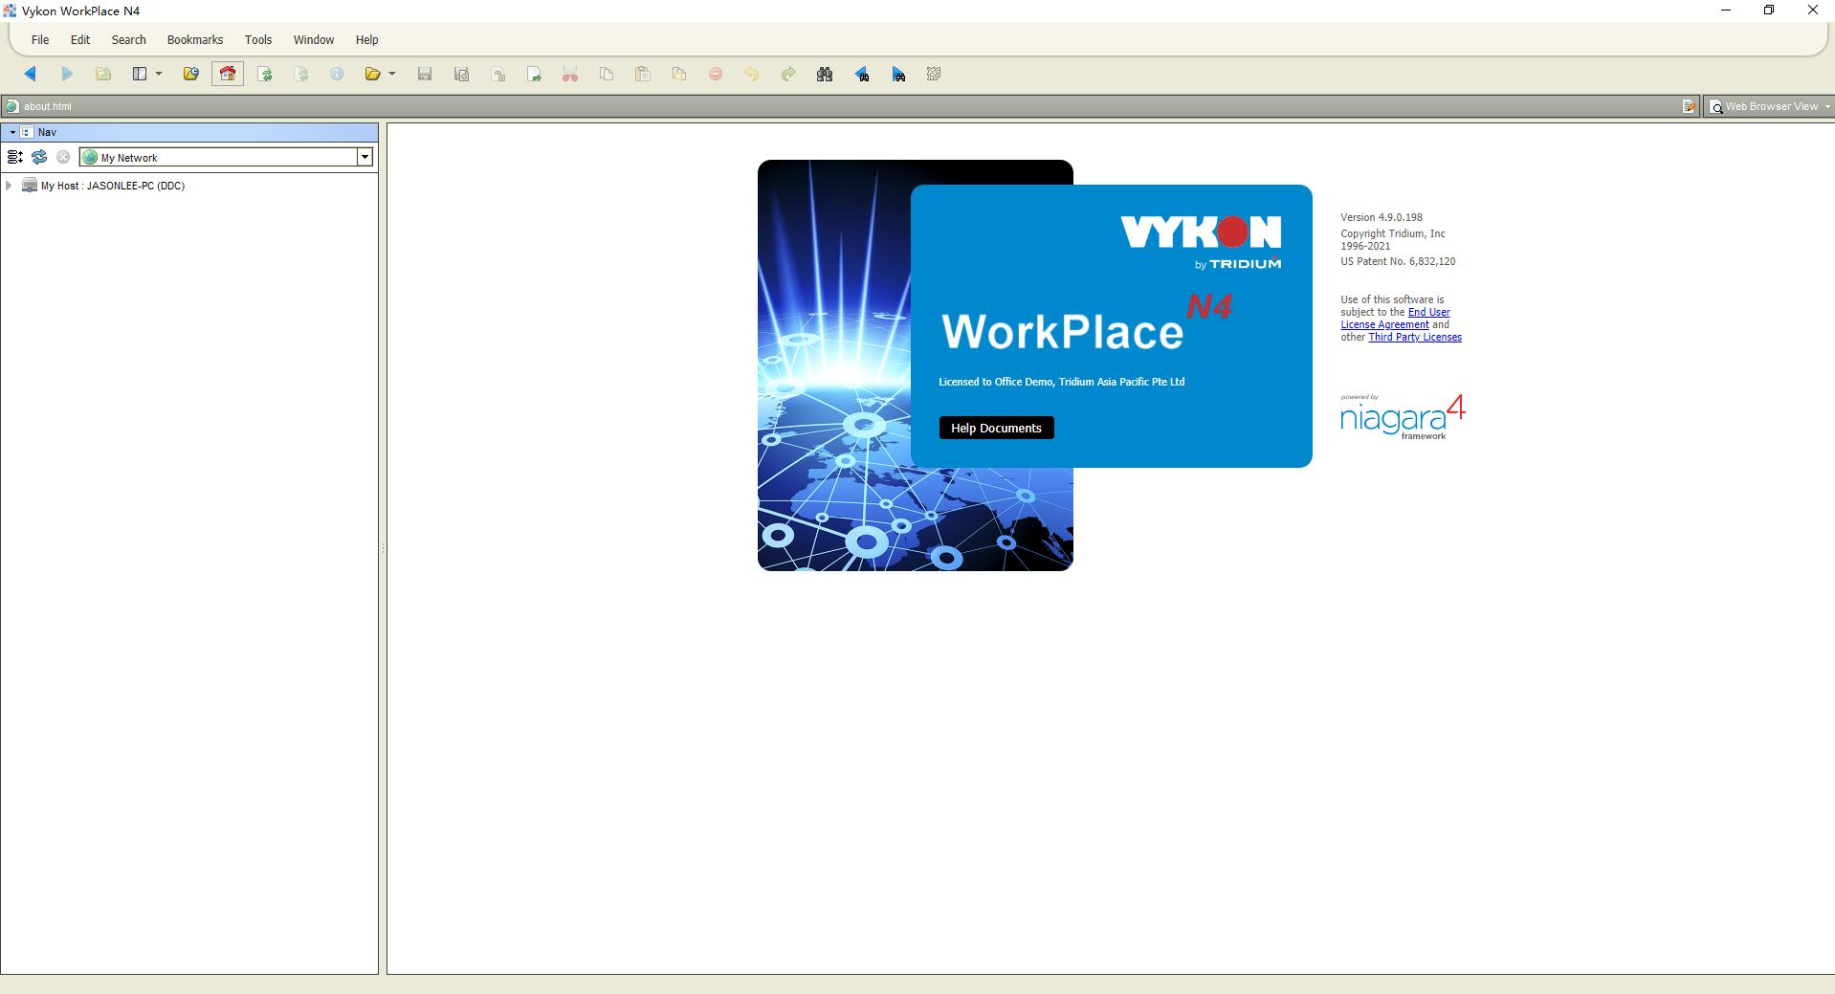Screen dimensions: 1835x994
Task: Click the Vykon WorkPlace N4 splash image
Action: [x=1035, y=365]
